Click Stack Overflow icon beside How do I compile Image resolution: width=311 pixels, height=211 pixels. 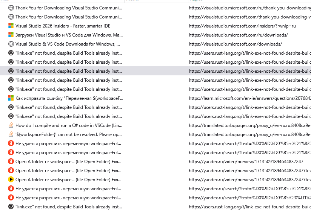coord(11,125)
